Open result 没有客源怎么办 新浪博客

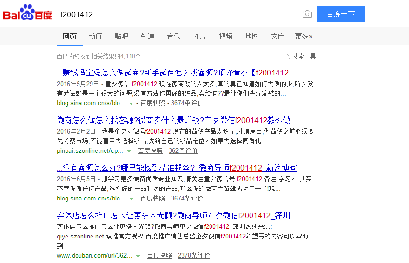tap(177, 168)
